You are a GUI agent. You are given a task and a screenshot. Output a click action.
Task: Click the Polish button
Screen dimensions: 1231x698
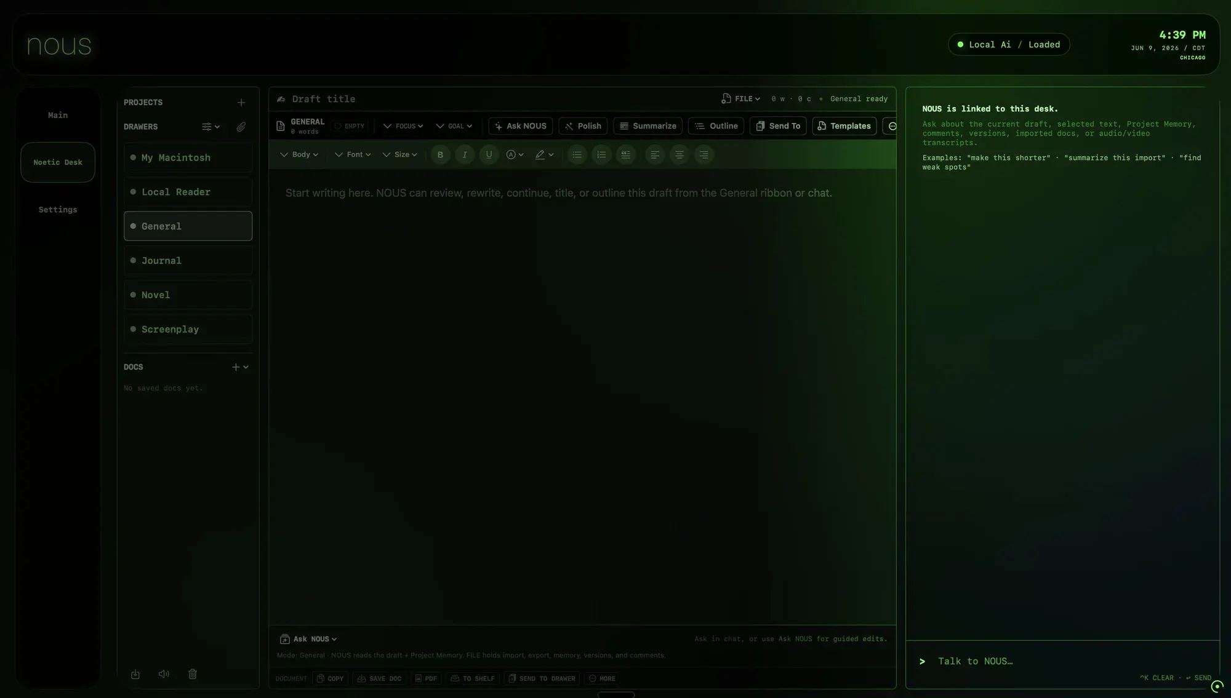pyautogui.click(x=583, y=126)
